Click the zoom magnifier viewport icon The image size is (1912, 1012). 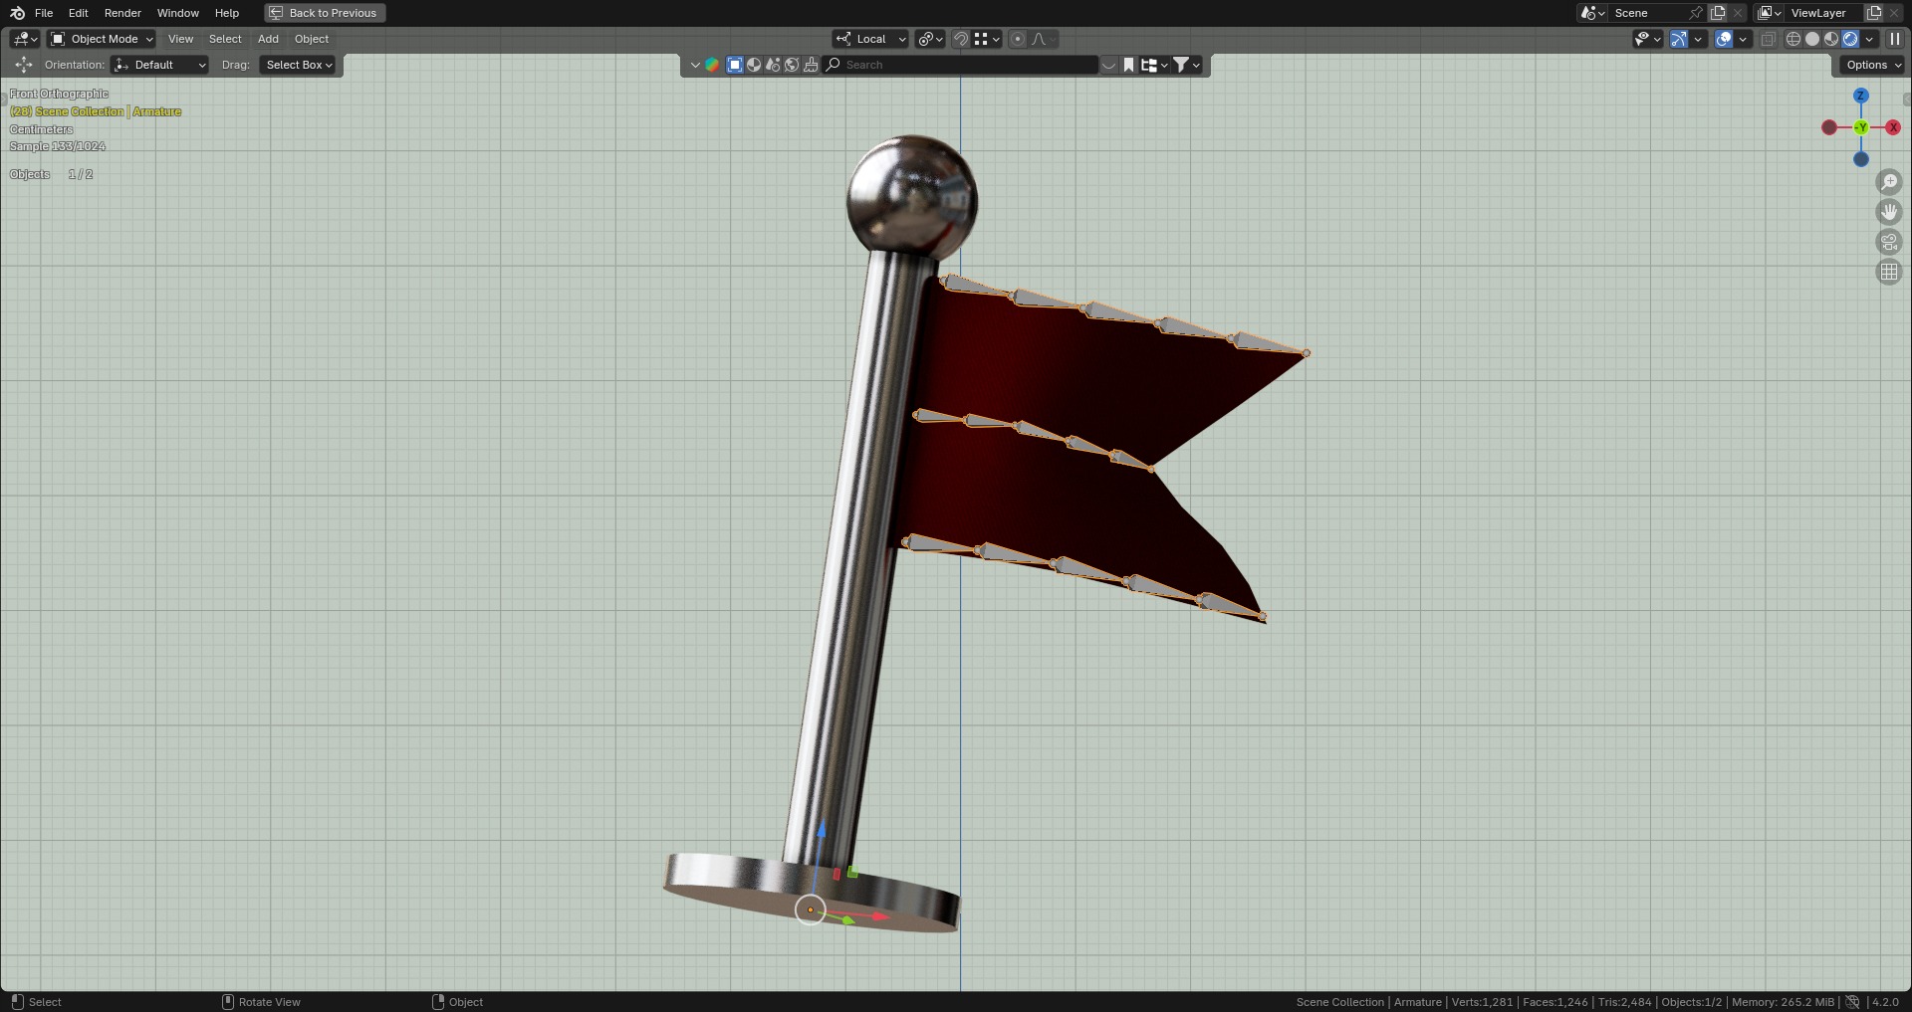(1889, 182)
